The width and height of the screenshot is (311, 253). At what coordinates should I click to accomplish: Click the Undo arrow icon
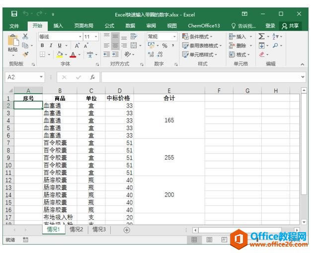[26, 13]
